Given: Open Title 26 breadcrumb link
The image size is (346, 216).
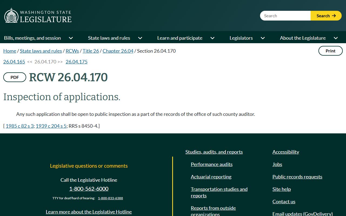Looking at the screenshot, I should pos(91,51).
